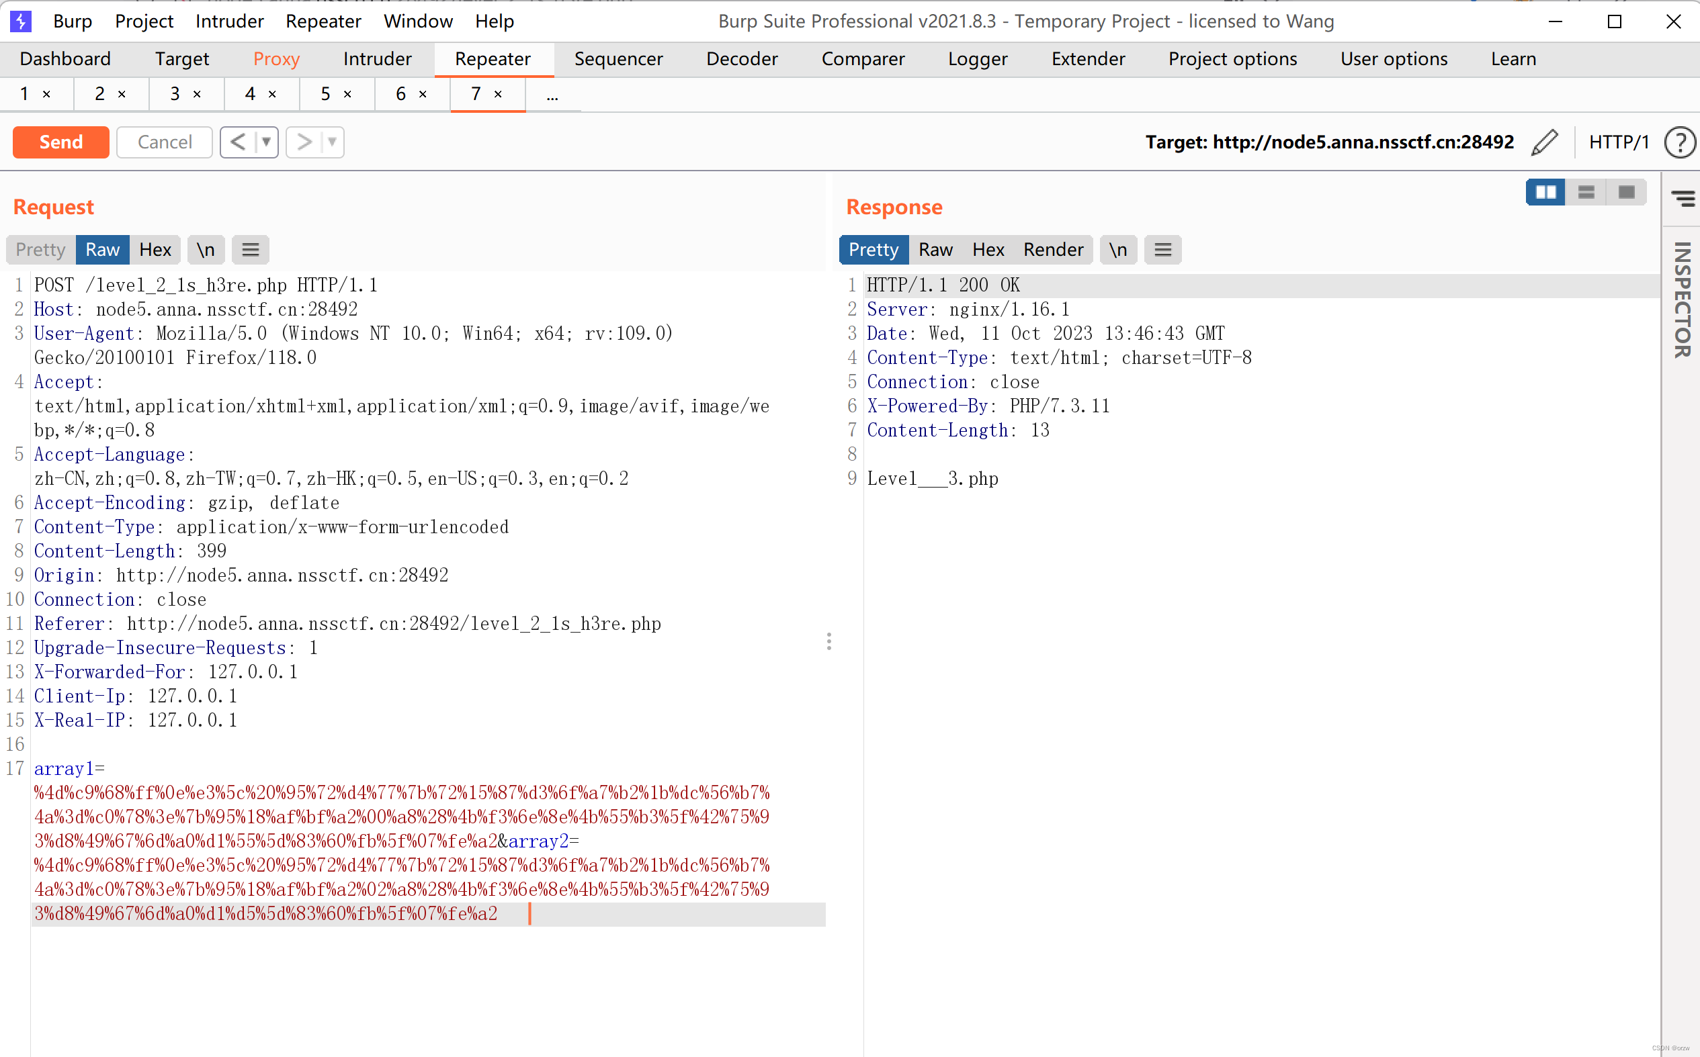
Task: Expand the forward history dropdown arrow
Action: pyautogui.click(x=332, y=142)
